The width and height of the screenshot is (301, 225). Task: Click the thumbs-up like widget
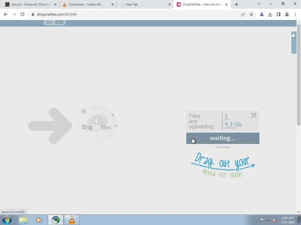click(294, 42)
